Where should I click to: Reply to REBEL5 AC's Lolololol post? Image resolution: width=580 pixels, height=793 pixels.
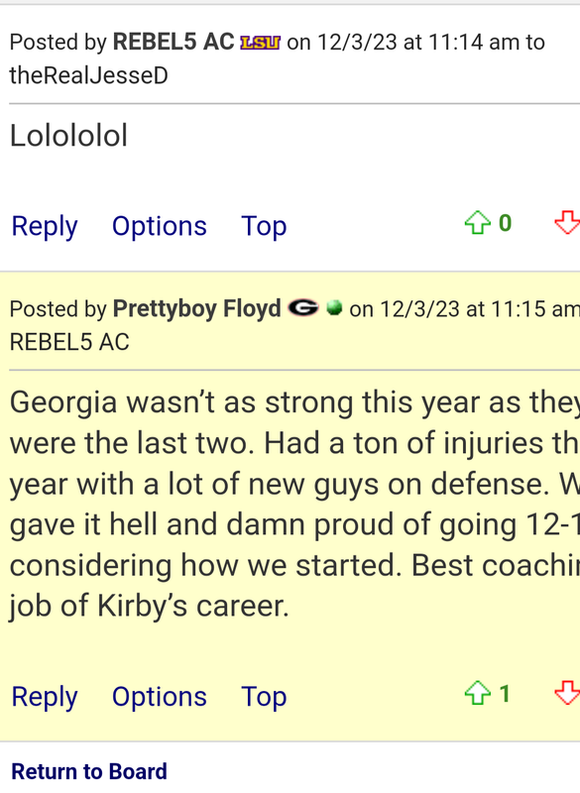point(45,226)
